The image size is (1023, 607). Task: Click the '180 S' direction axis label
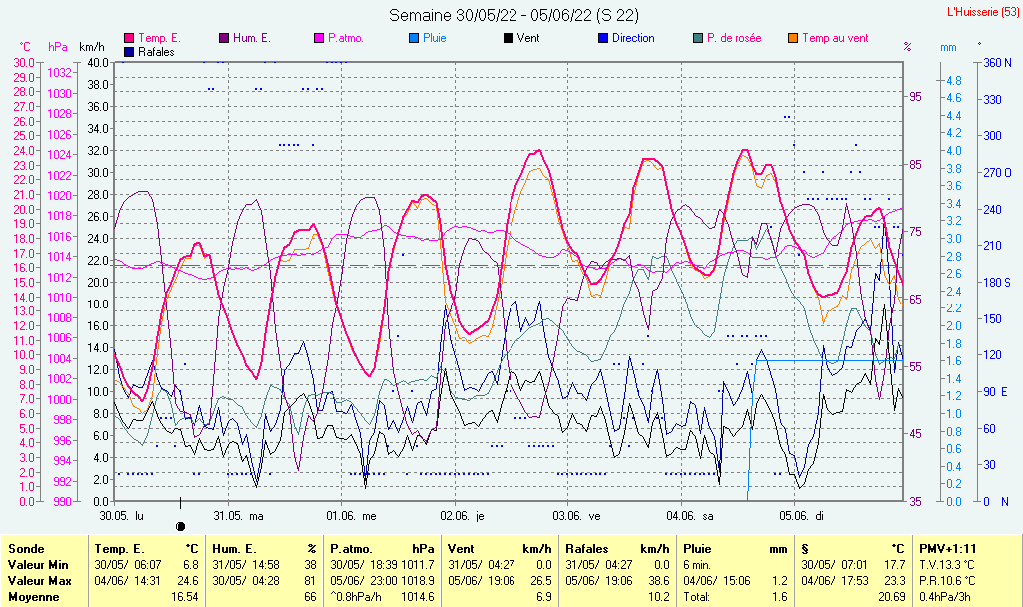[x=998, y=283]
